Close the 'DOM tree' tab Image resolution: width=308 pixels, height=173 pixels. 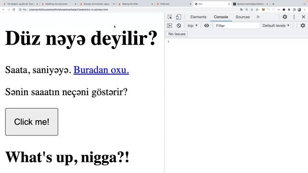[191, 4]
